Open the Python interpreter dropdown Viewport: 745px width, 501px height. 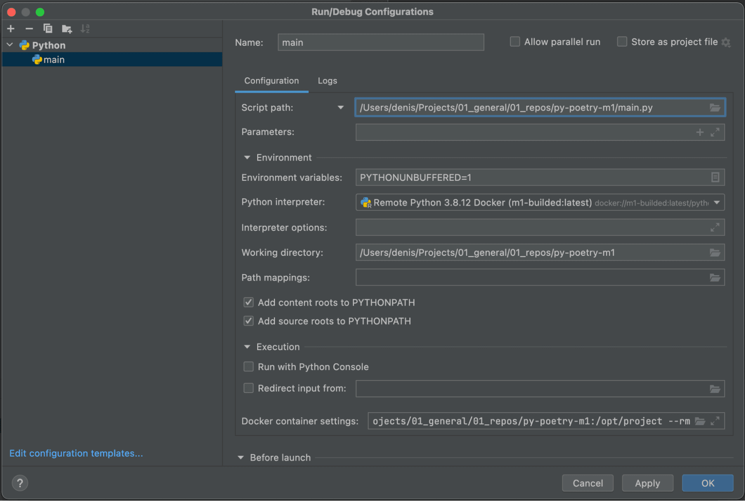click(x=717, y=203)
